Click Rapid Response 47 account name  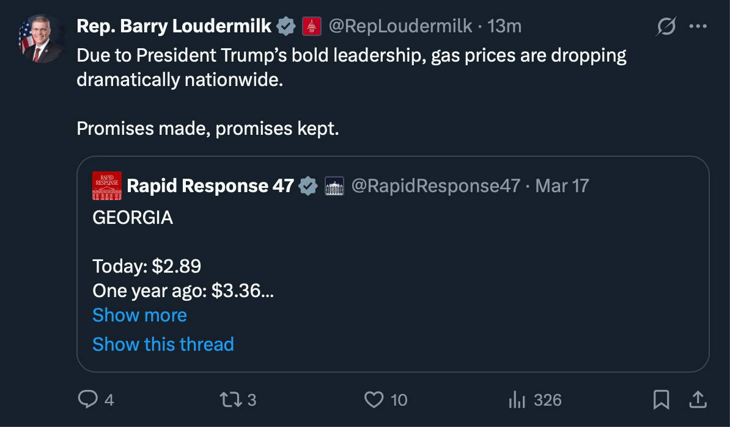(210, 186)
